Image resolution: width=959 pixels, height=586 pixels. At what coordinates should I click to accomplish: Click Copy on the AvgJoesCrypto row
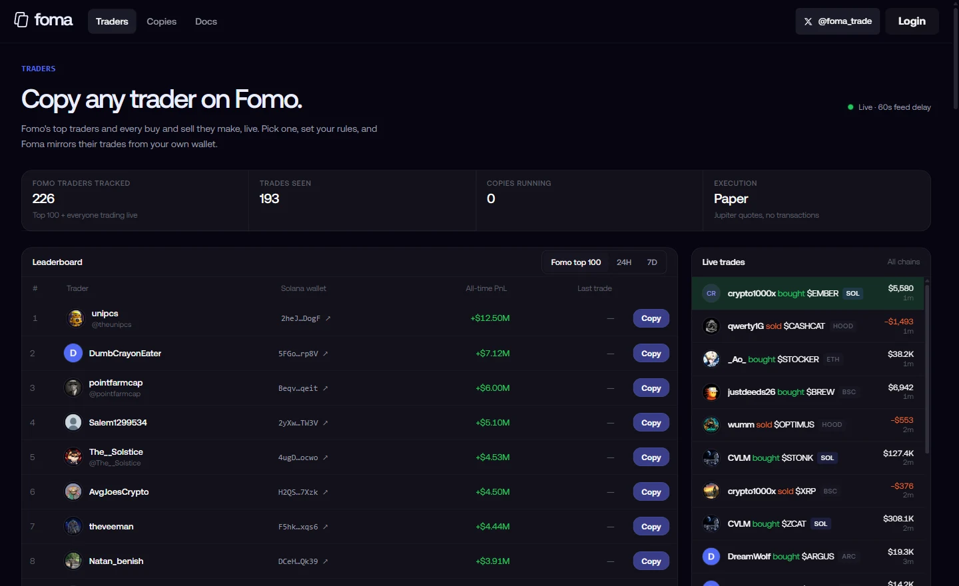click(651, 492)
